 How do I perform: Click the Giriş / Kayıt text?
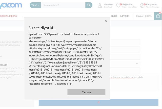click(108, 7)
